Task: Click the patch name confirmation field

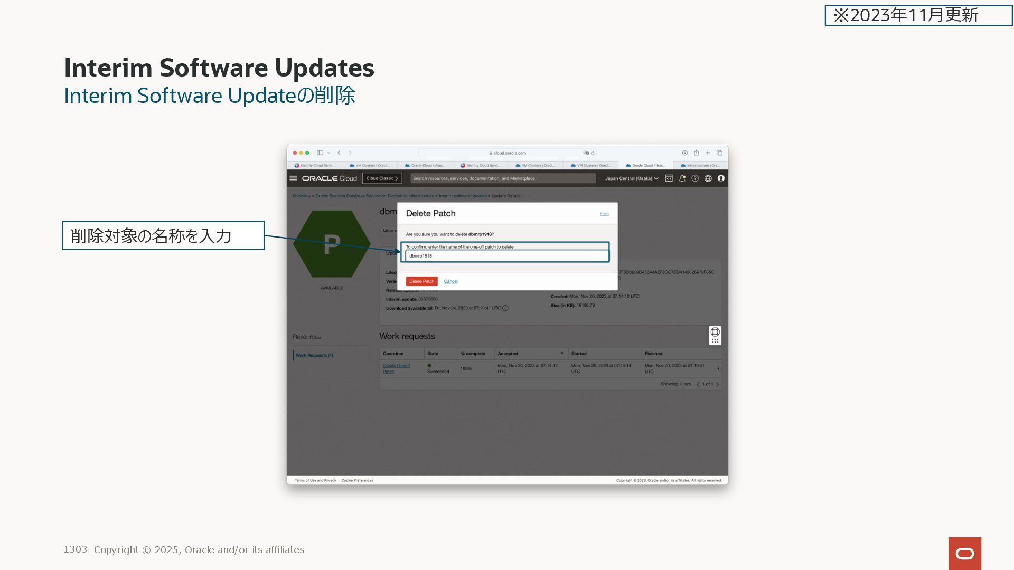Action: tap(506, 256)
